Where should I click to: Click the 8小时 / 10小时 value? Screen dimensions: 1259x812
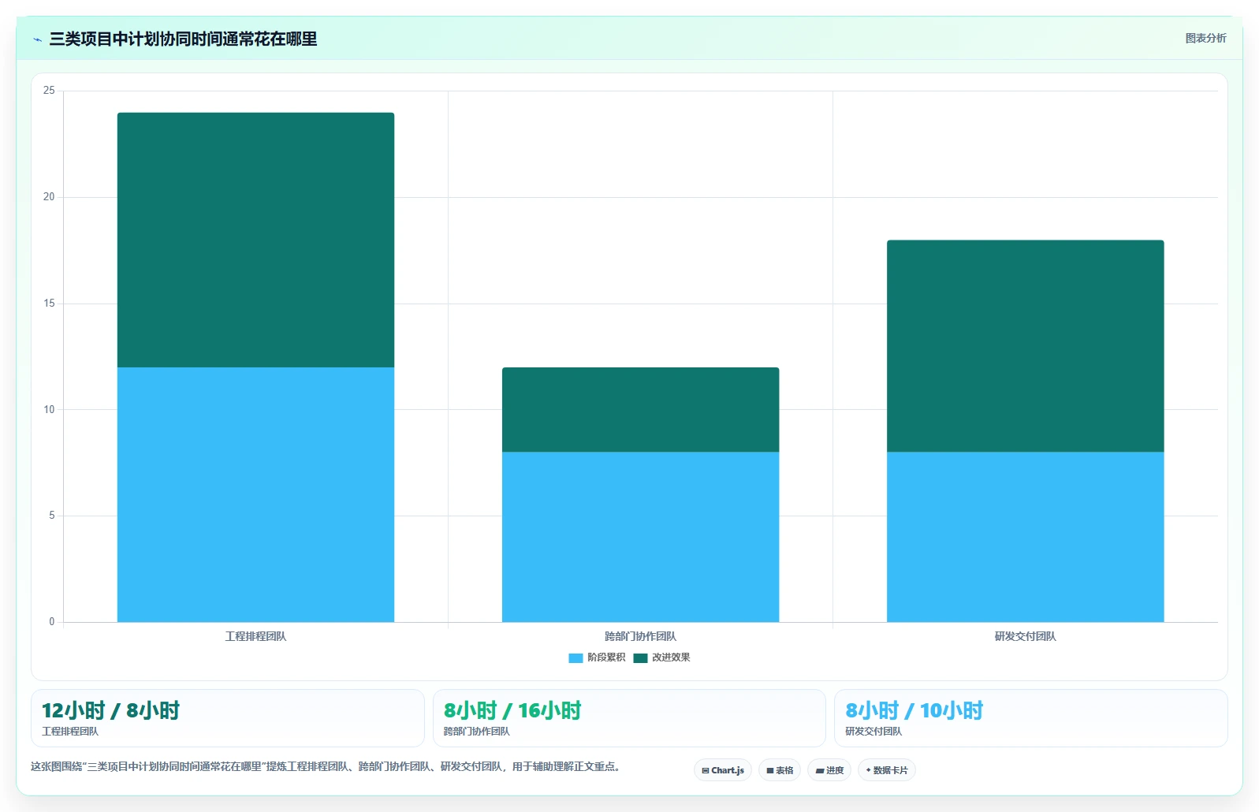pos(914,710)
